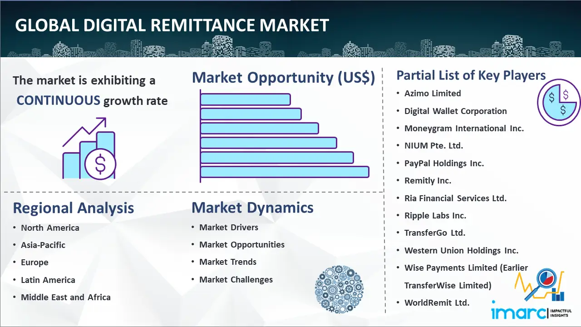Click the CONTINUOUS growth rate text
The width and height of the screenshot is (581, 327).
click(92, 100)
